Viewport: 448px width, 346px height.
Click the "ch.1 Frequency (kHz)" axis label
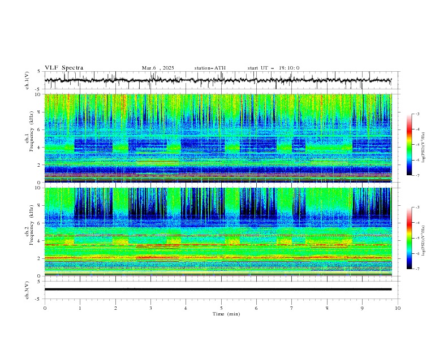pyautogui.click(x=29, y=130)
